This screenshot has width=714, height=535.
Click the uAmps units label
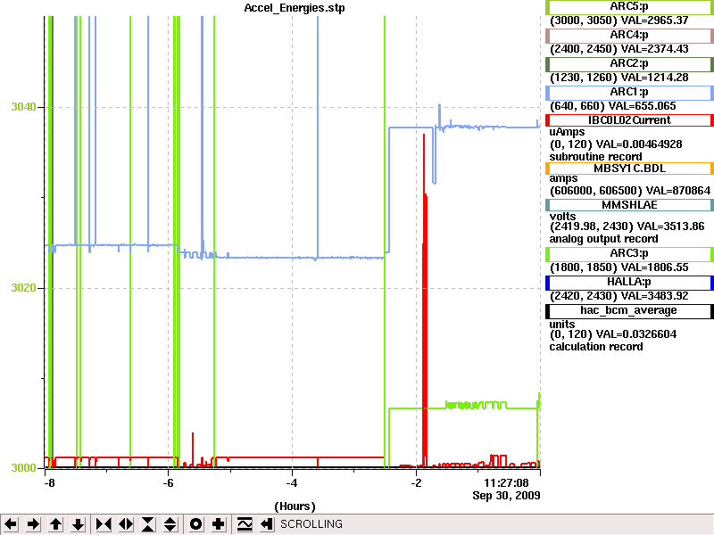567,132
